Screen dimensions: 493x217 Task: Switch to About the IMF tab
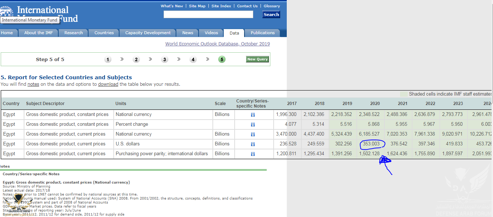tap(38, 33)
